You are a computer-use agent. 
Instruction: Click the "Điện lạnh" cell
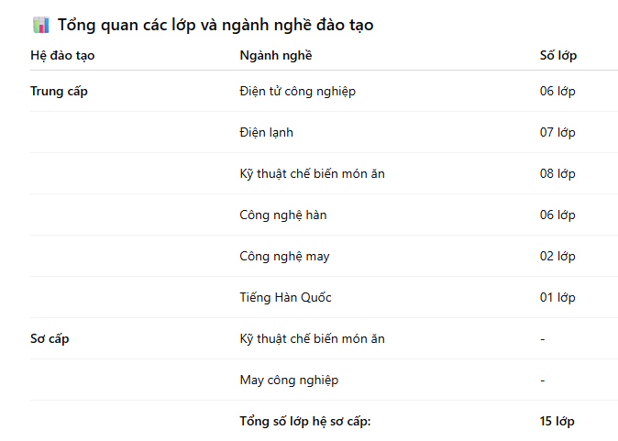tap(266, 133)
